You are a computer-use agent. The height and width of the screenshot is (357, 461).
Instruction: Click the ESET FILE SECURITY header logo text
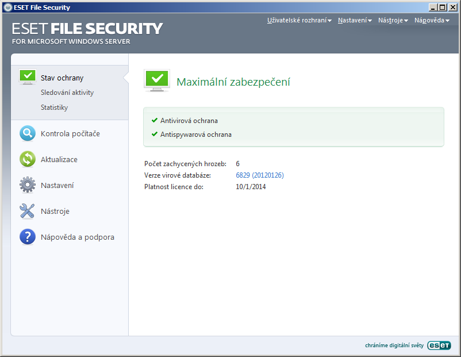(87, 29)
